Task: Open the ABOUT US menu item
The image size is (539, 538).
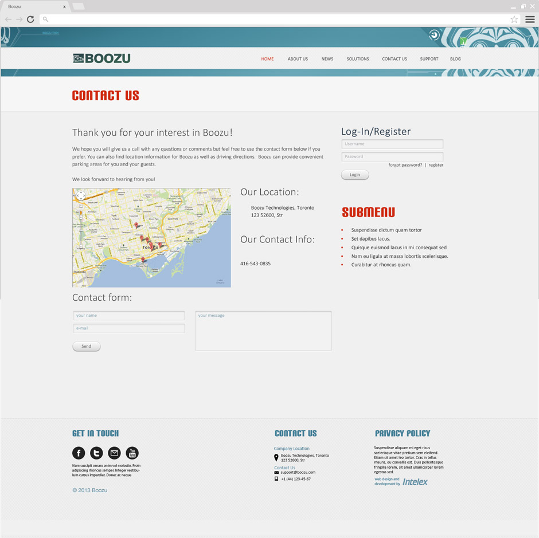Action: (298, 59)
